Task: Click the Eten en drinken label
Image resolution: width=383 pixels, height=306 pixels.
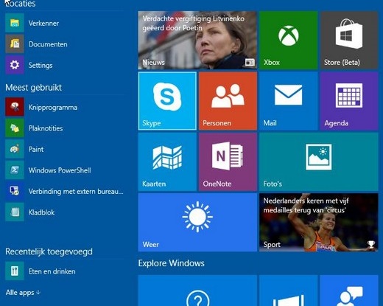Action: coord(52,271)
